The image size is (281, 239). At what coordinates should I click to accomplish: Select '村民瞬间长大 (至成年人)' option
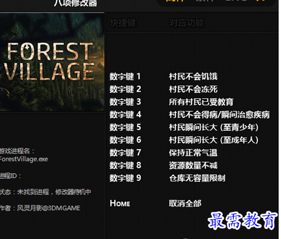214,140
